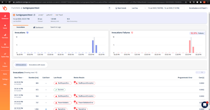Click the Programmatic Error column header
Image resolution: width=210 pixels, height=110 pixels.
[x=185, y=78]
